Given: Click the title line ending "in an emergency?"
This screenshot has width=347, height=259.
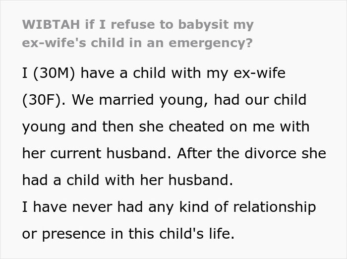Looking at the screenshot, I should click(x=137, y=43).
